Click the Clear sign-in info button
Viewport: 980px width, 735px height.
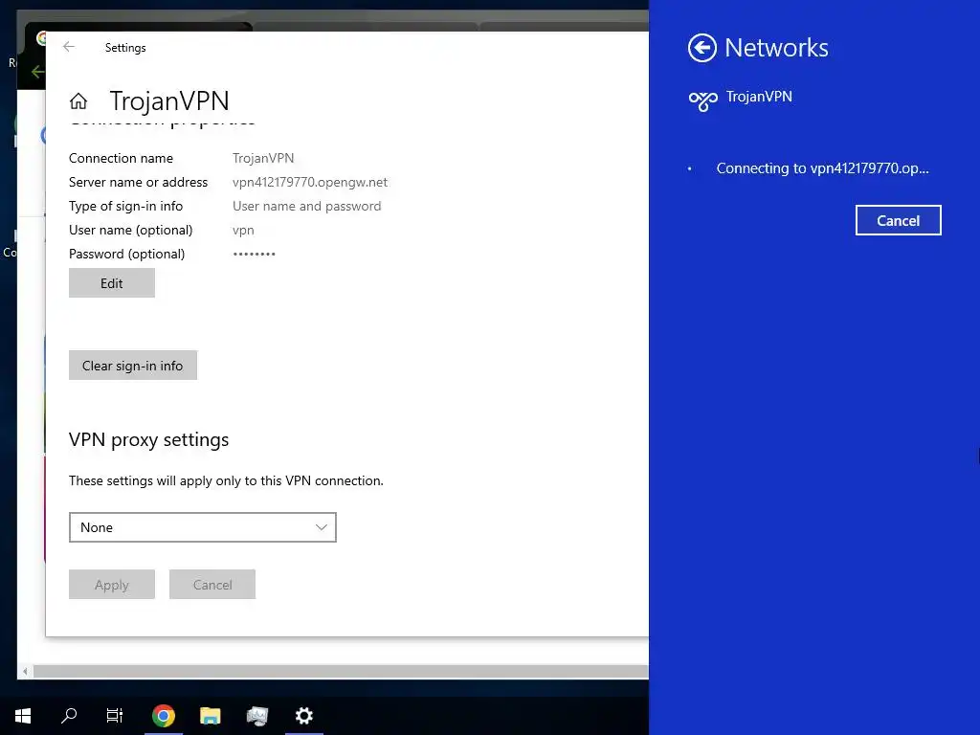pyautogui.click(x=132, y=366)
